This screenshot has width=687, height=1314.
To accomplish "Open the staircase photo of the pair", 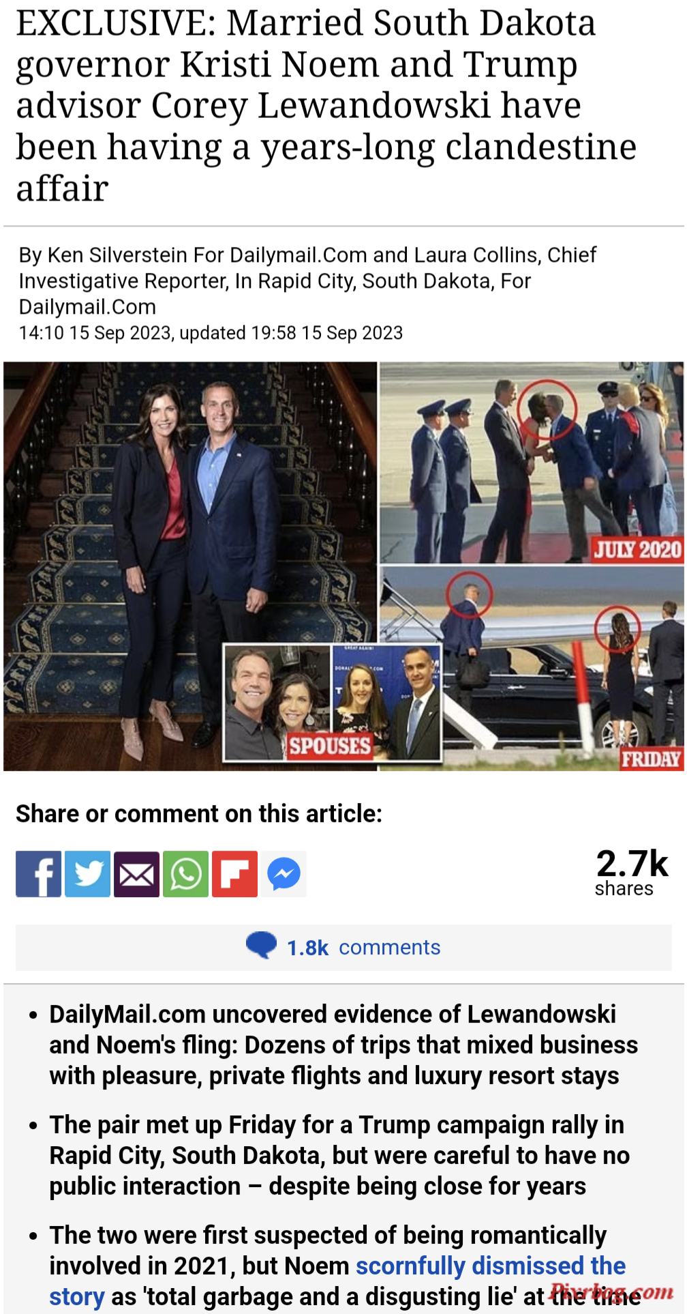I will 189,566.
